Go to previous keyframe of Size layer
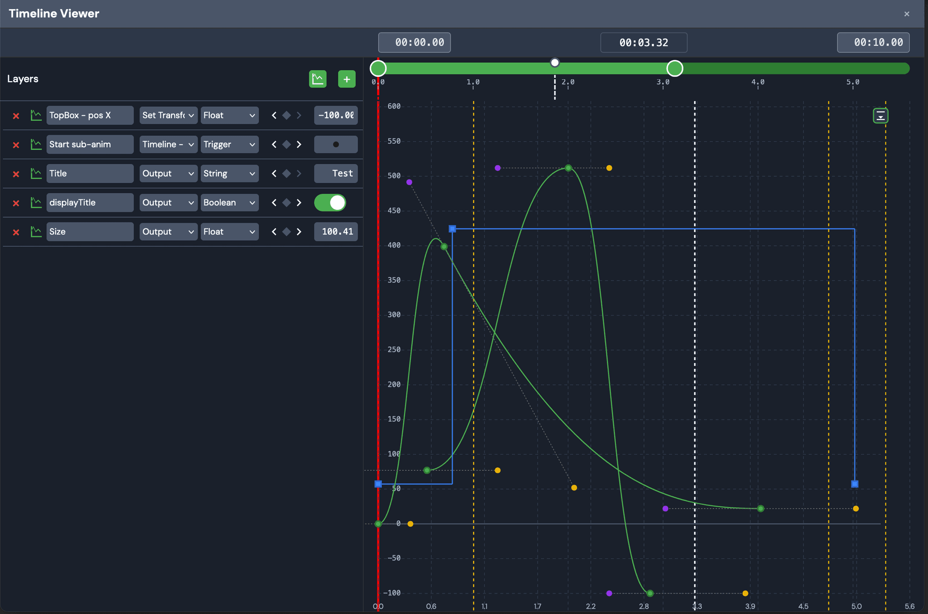This screenshot has height=614, width=928. pyautogui.click(x=274, y=231)
